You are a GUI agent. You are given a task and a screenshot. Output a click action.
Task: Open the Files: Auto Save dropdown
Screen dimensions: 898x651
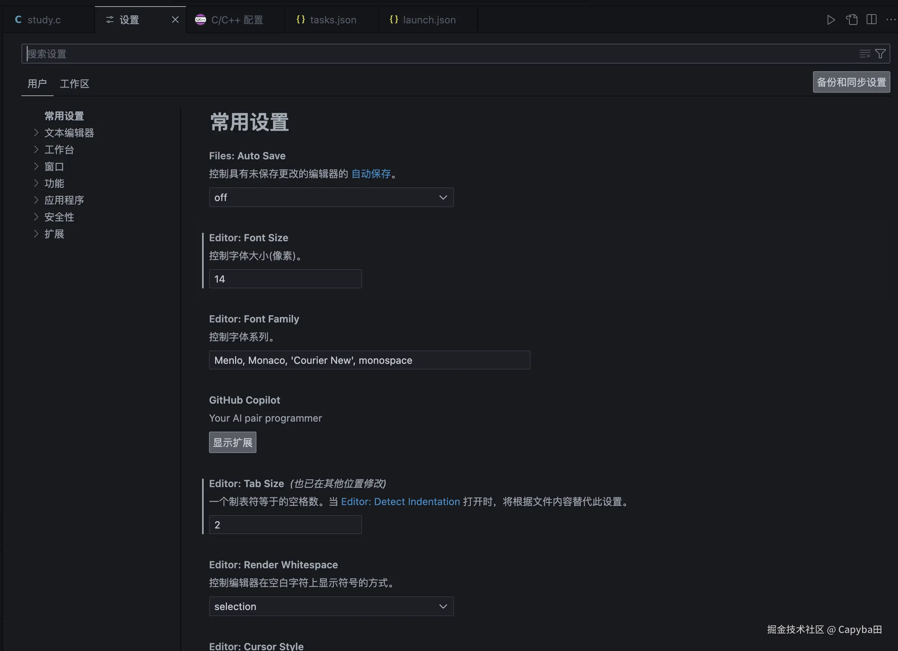[331, 197]
